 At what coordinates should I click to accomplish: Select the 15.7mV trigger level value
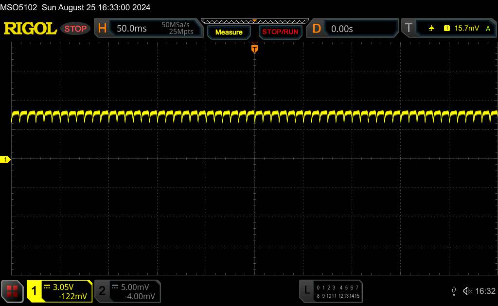tap(466, 28)
